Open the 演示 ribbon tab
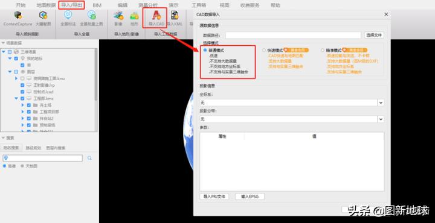The width and height of the screenshot is (435, 223). [173, 5]
